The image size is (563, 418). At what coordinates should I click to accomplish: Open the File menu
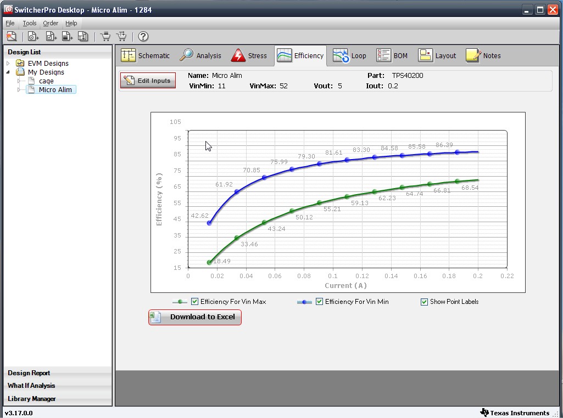click(x=10, y=23)
